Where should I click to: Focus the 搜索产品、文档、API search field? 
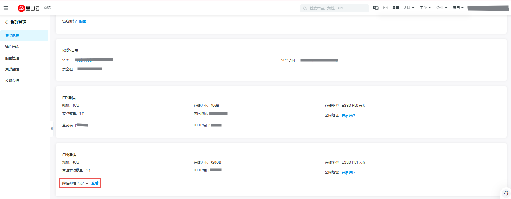click(x=336, y=8)
